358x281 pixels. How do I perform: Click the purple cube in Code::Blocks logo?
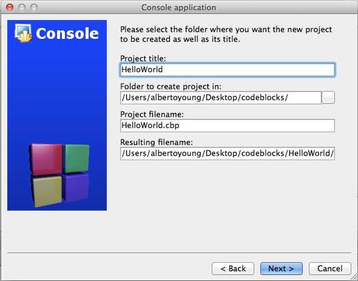coord(76,187)
